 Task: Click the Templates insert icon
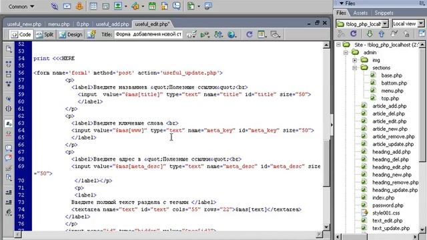[191, 6]
